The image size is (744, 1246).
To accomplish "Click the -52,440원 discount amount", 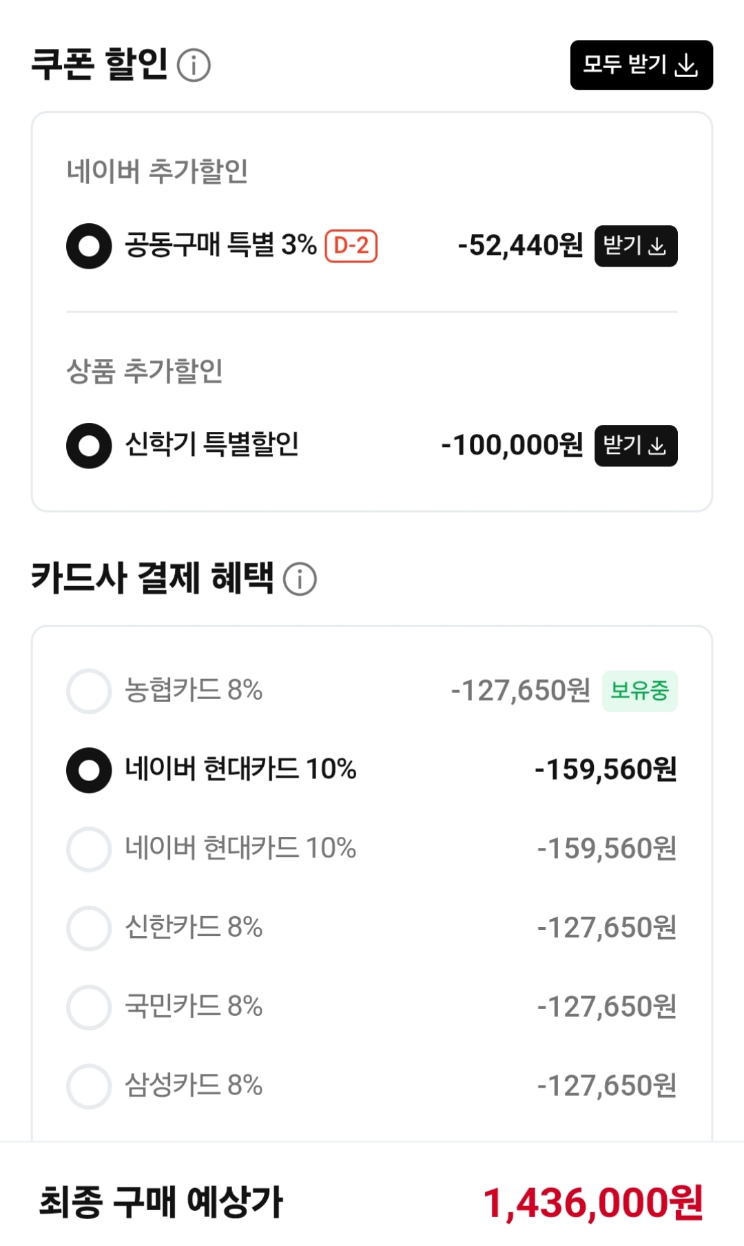I will [520, 246].
